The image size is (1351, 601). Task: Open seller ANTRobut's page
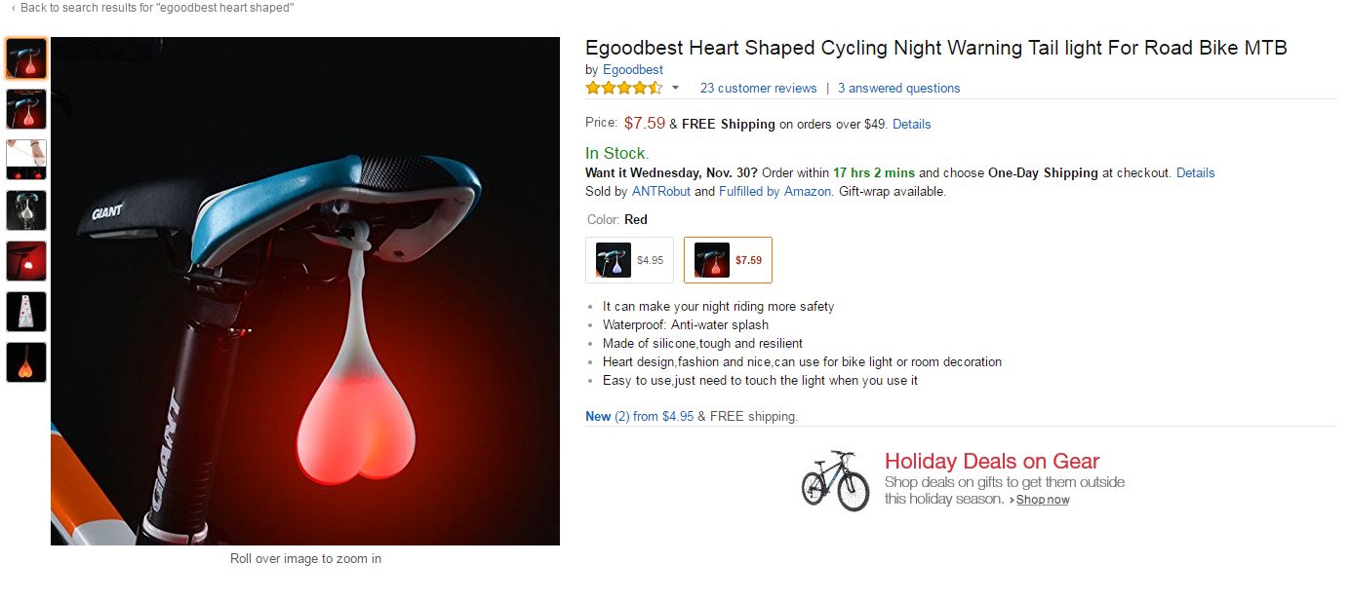pyautogui.click(x=660, y=192)
